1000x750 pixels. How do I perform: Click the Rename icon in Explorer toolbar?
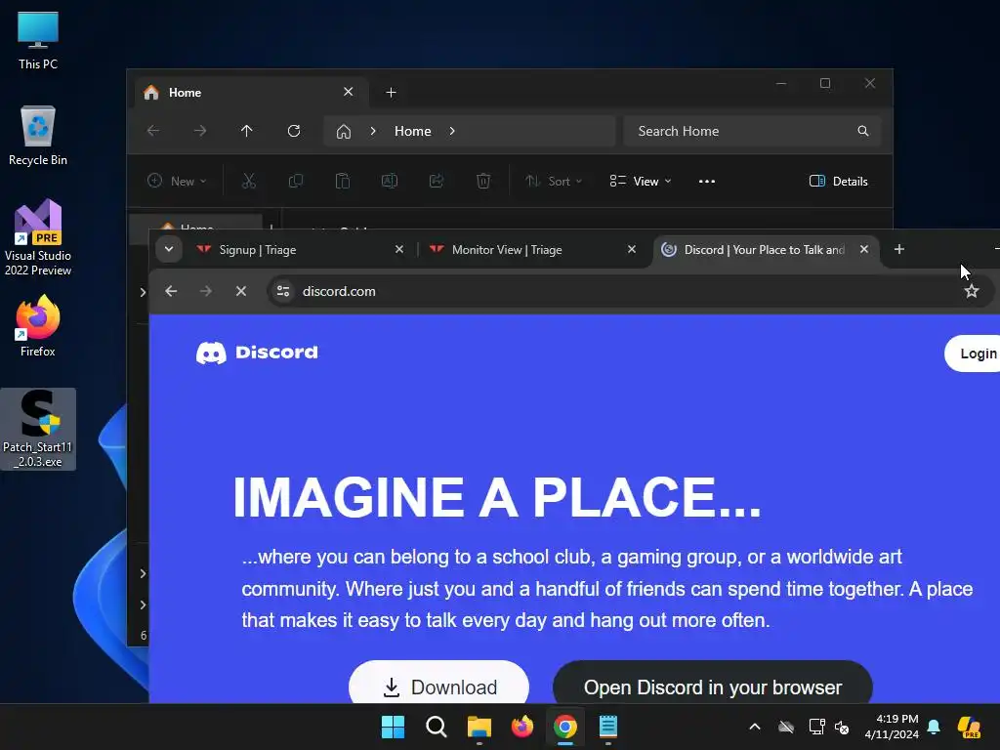coord(390,181)
